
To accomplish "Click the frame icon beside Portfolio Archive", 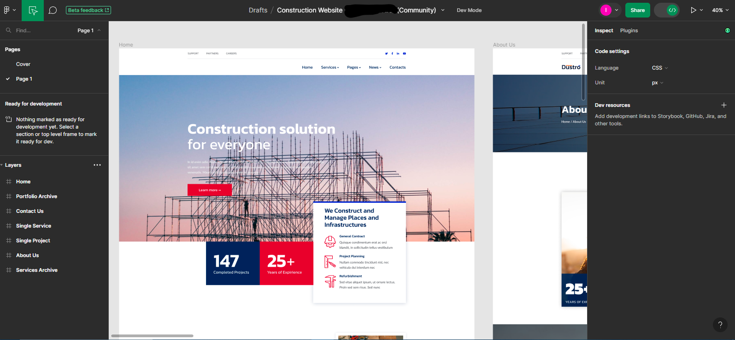I will tap(8, 196).
